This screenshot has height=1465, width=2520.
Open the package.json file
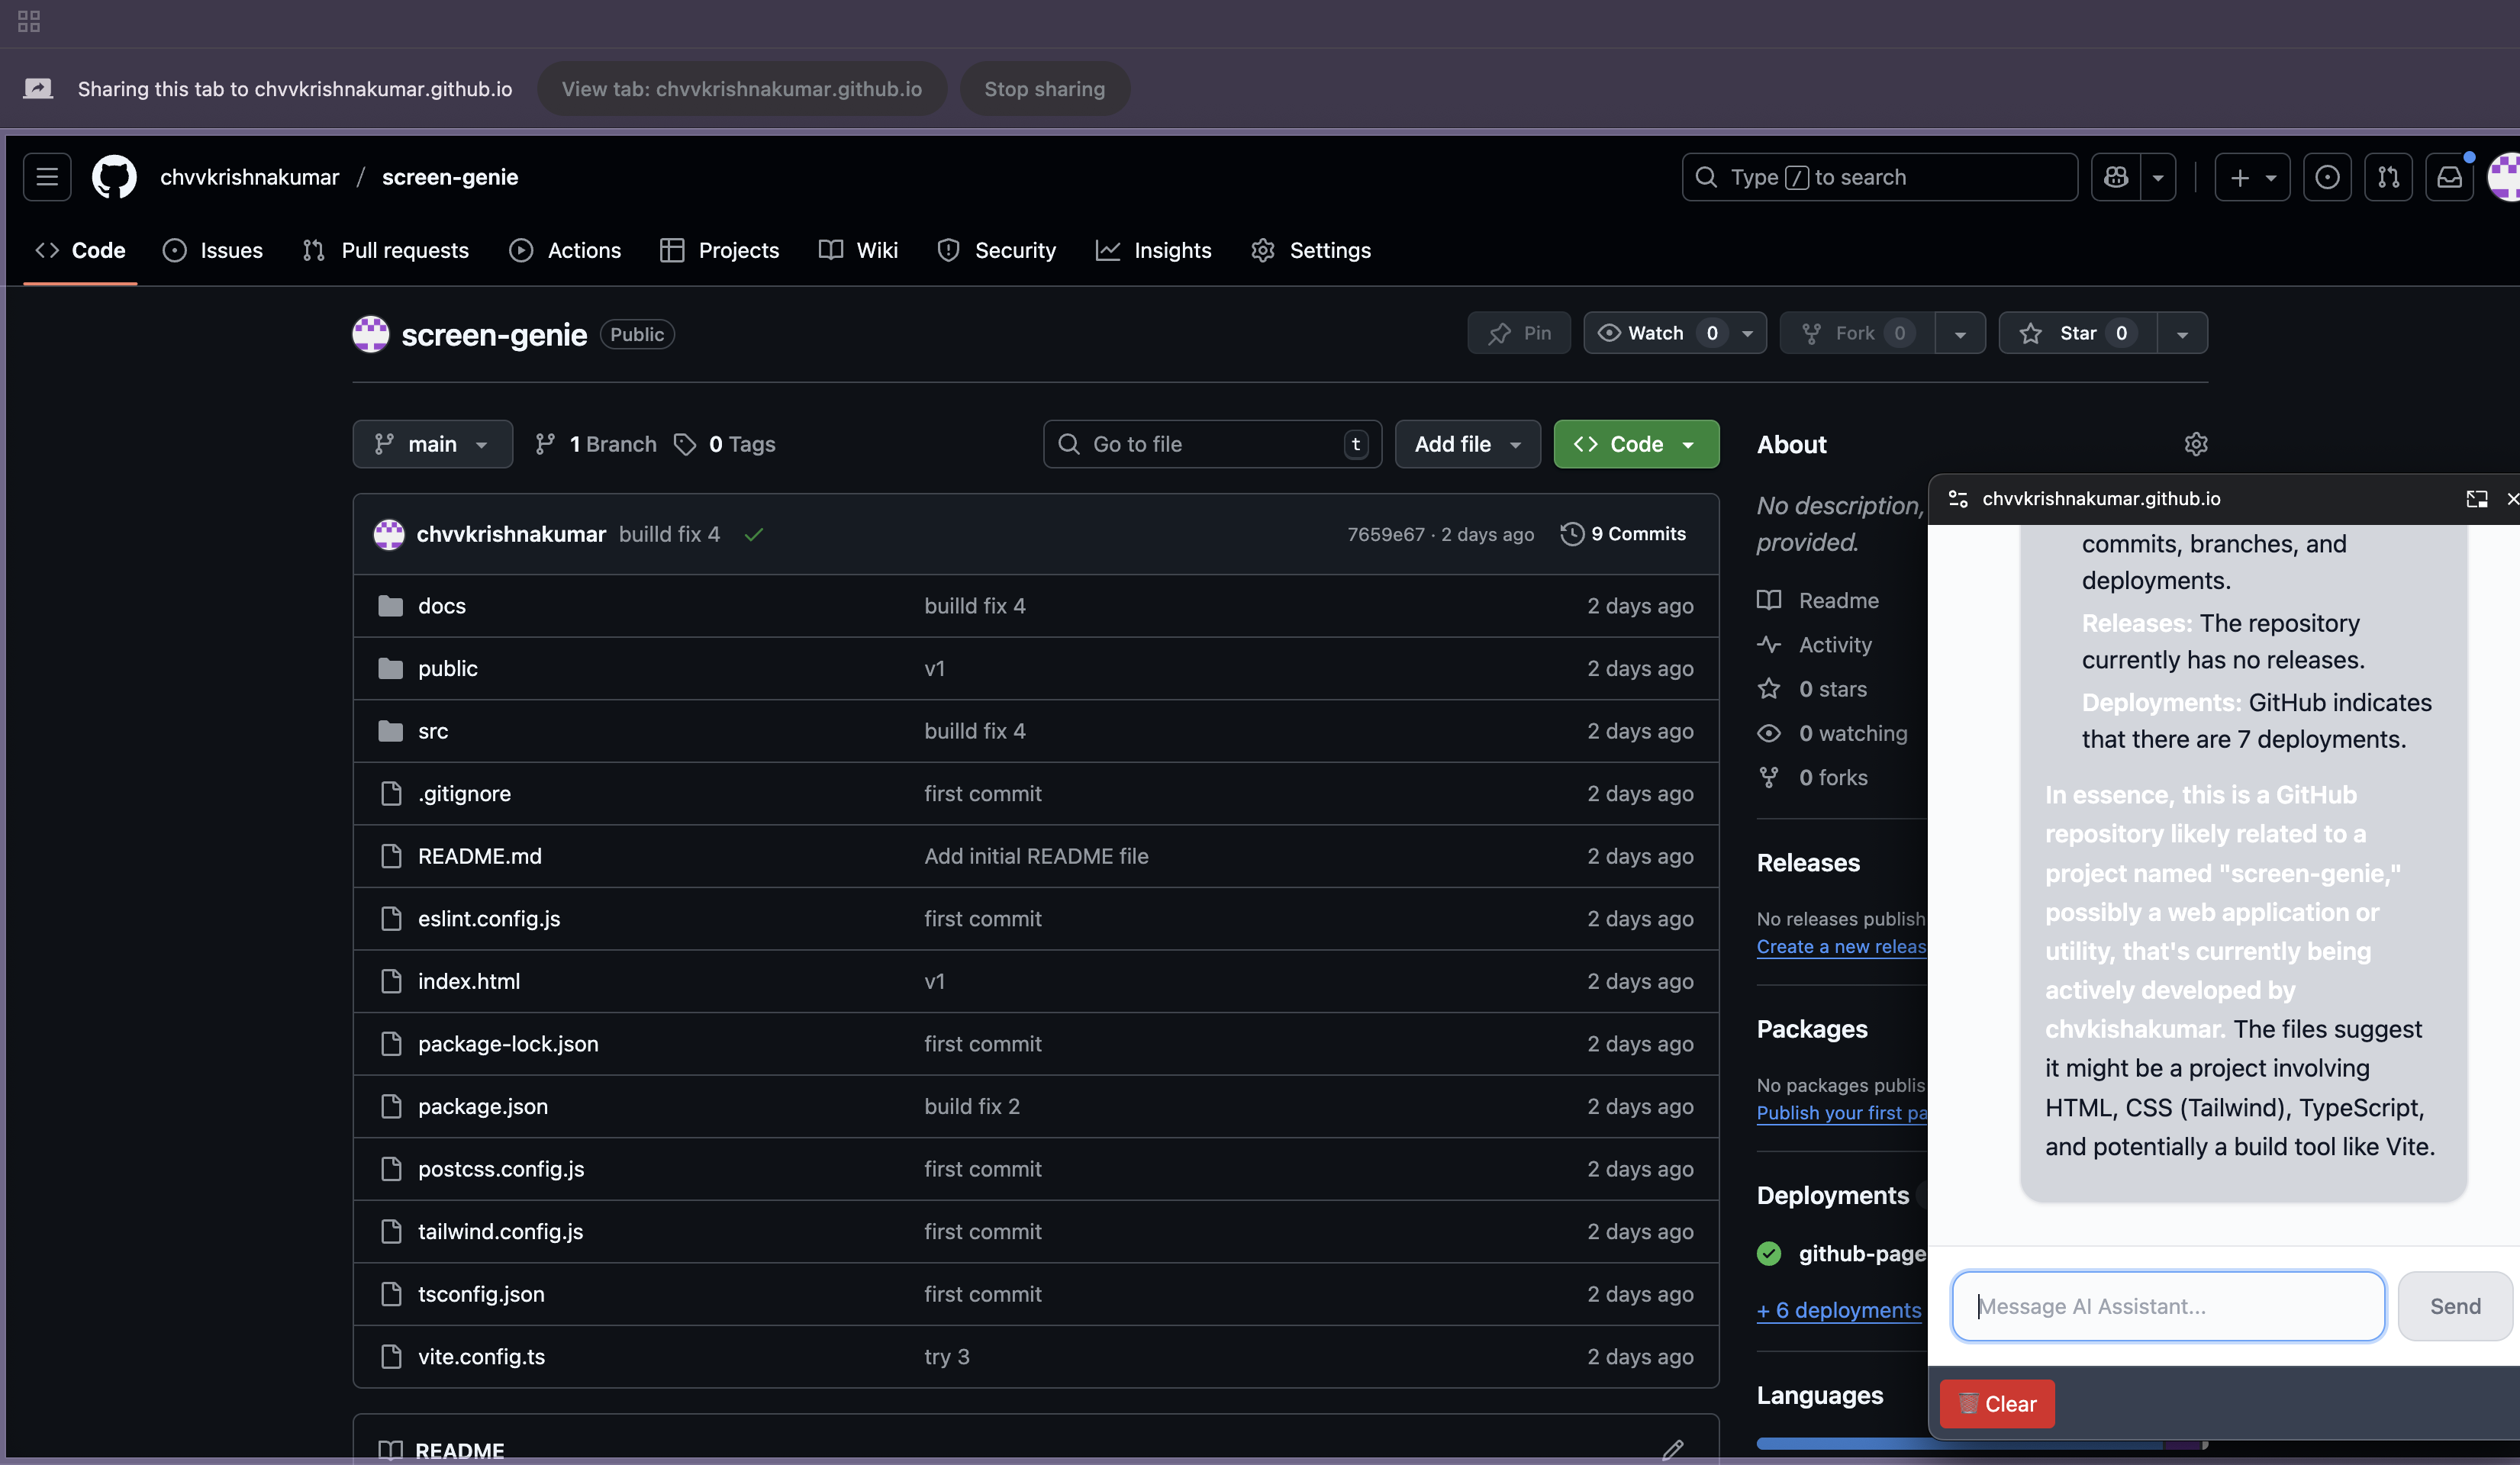(x=482, y=1106)
